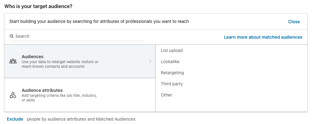
Task: Click the Audience attributes shapes icon
Action: coord(13,95)
